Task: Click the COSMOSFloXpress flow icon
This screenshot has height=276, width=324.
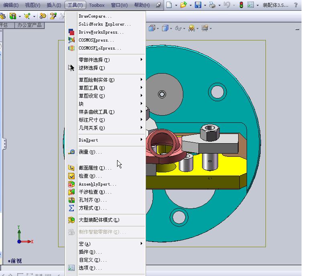Action: tap(71, 48)
